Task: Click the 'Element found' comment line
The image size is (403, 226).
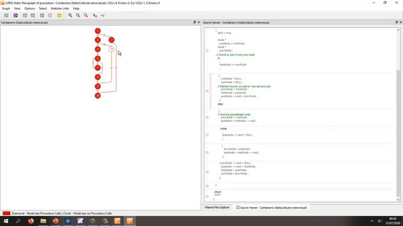Action: coord(244,87)
